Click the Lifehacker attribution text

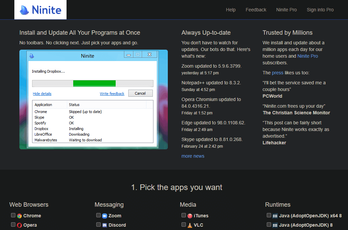pyautogui.click(x=274, y=143)
